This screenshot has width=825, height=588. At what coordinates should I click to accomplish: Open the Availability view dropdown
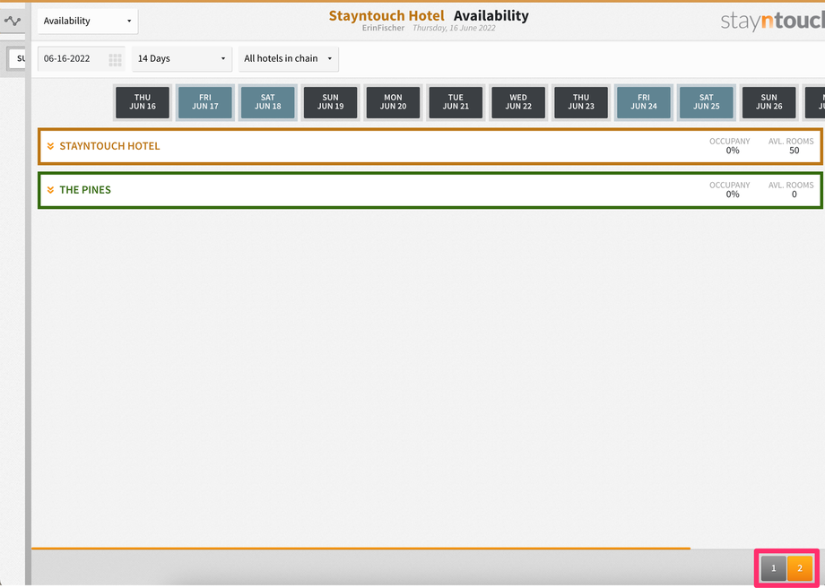tap(87, 21)
